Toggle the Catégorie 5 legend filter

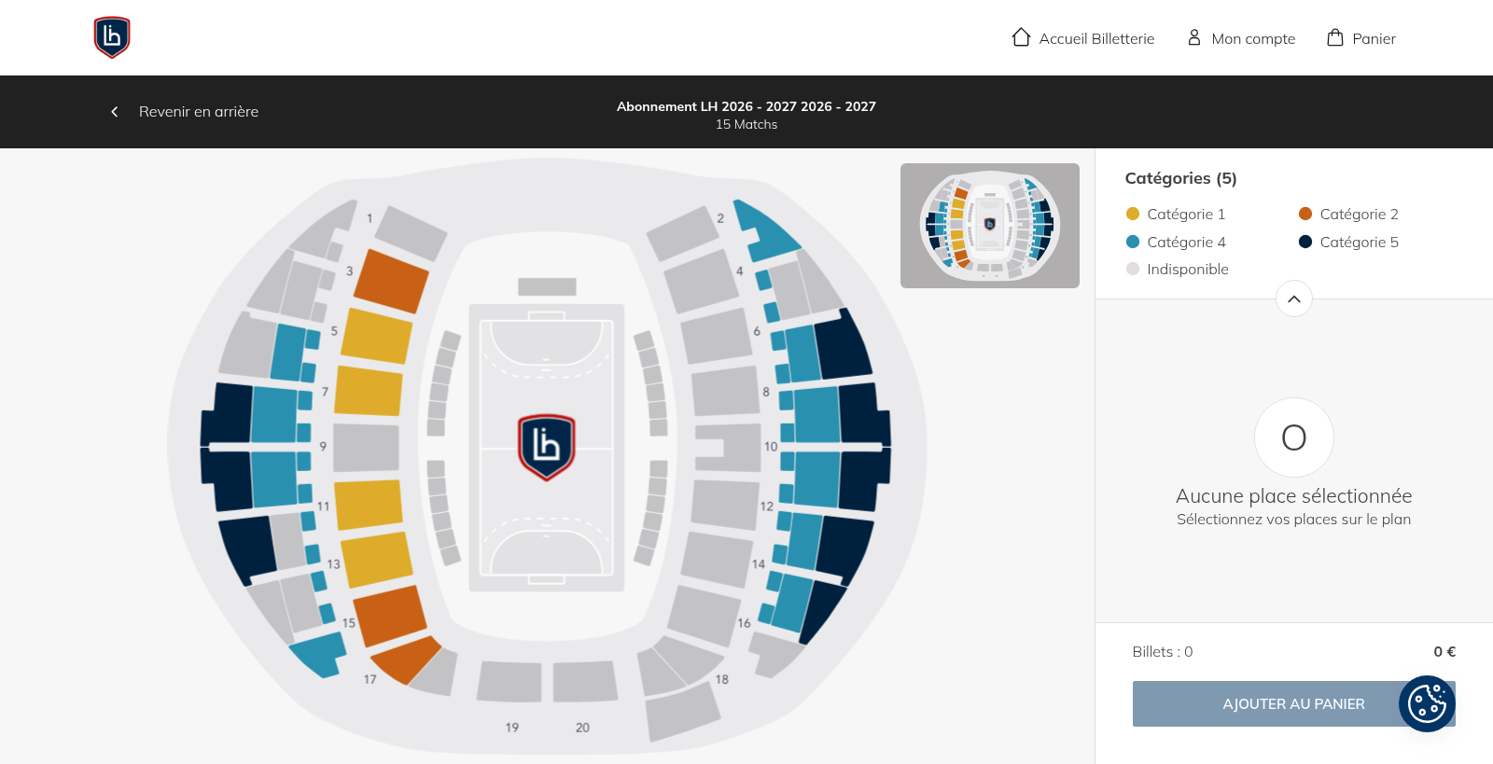pos(1348,242)
